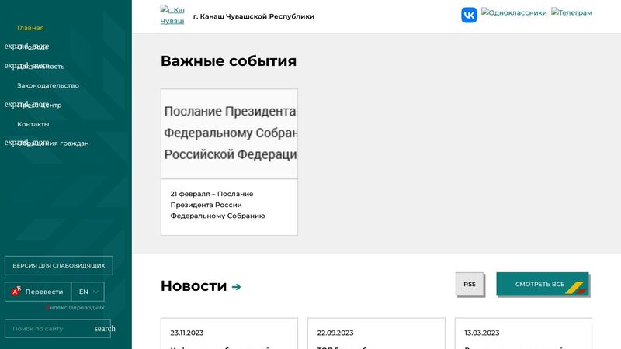Open Контакты in the sidebar menu
The image size is (621, 349).
point(33,124)
